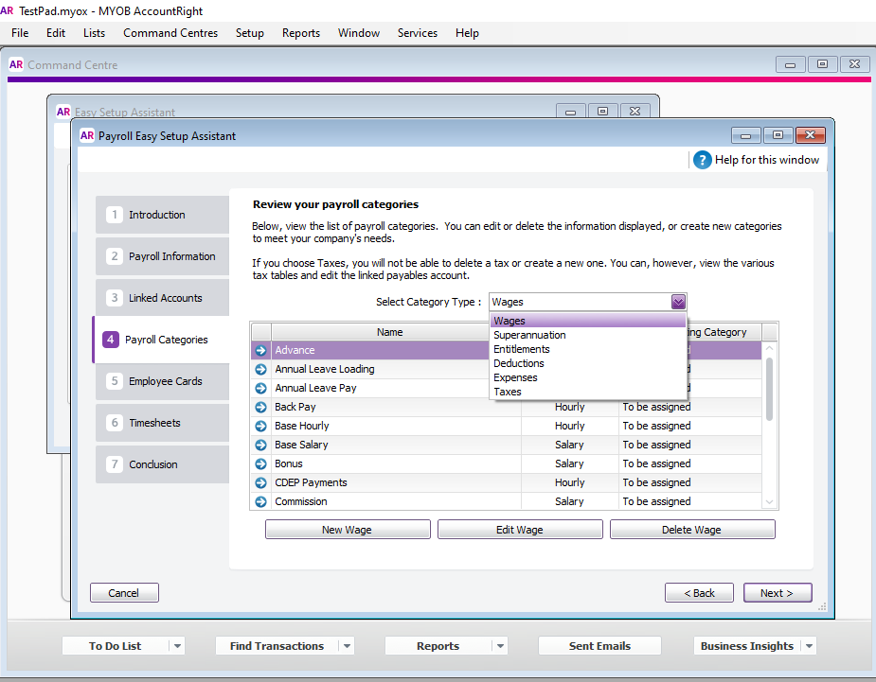
Task: Minimize the Payroll Easy Setup Assistant window
Action: 746,135
